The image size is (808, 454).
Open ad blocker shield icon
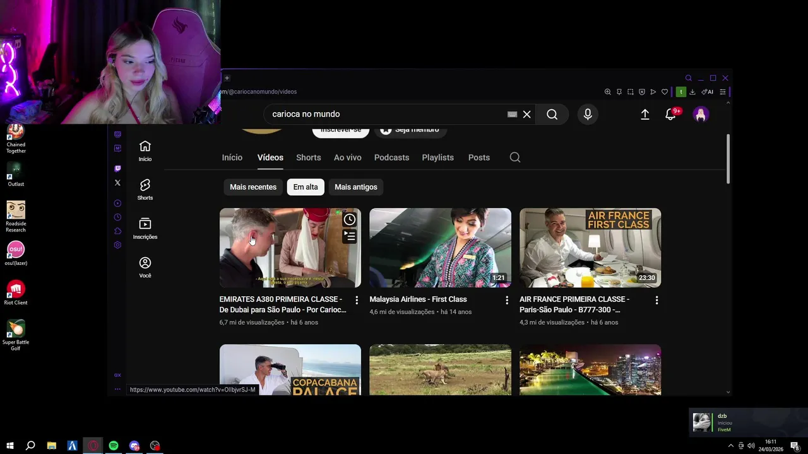[x=641, y=92]
